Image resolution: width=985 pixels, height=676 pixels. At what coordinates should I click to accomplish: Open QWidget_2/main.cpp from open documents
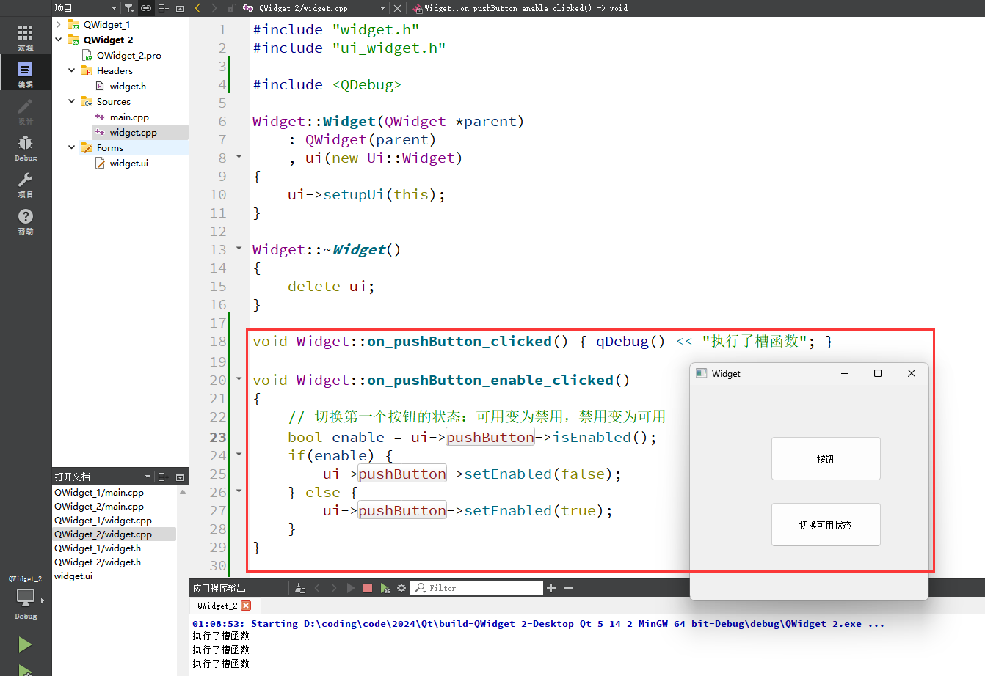click(x=99, y=507)
